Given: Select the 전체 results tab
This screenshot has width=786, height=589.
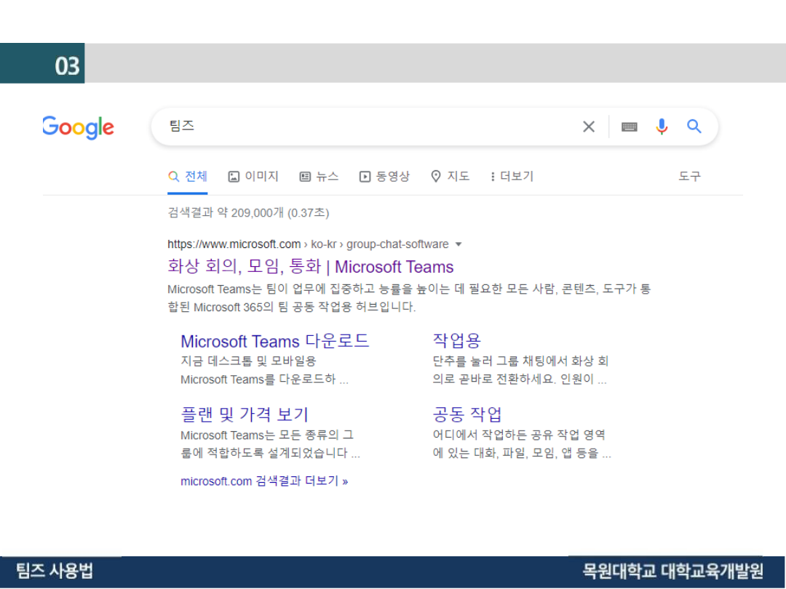Looking at the screenshot, I should tap(188, 177).
